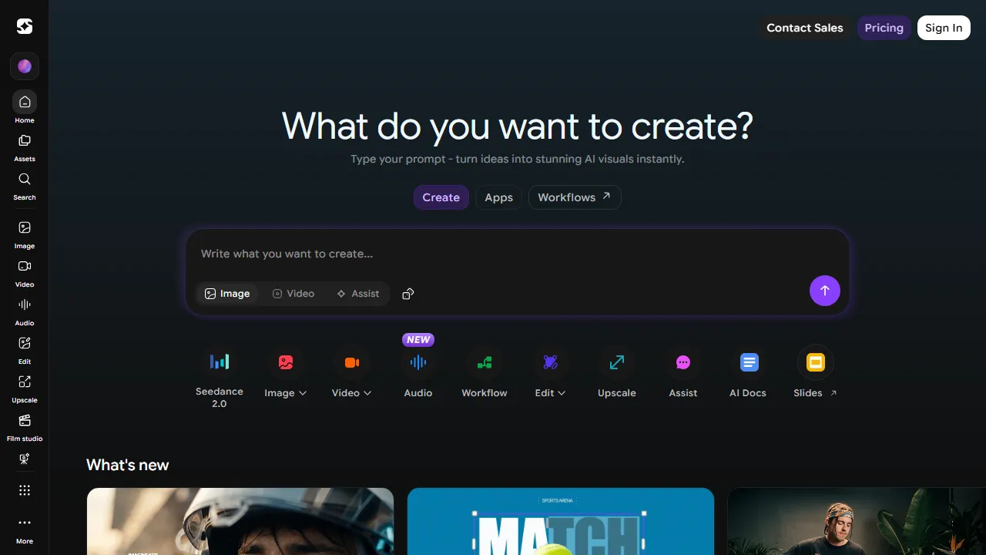Open the purple profile avatar in the sidebar
This screenshot has width=986, height=555.
coord(25,66)
